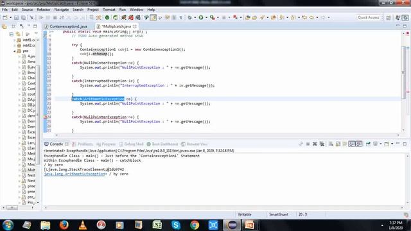Screen dimensions: 411x231
Task: Open Skype from the taskbar
Action: click(176, 225)
